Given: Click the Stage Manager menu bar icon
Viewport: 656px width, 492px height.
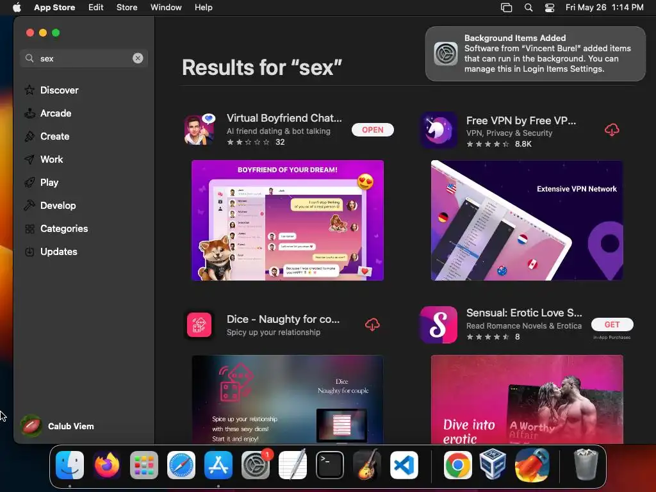Looking at the screenshot, I should click(x=506, y=8).
